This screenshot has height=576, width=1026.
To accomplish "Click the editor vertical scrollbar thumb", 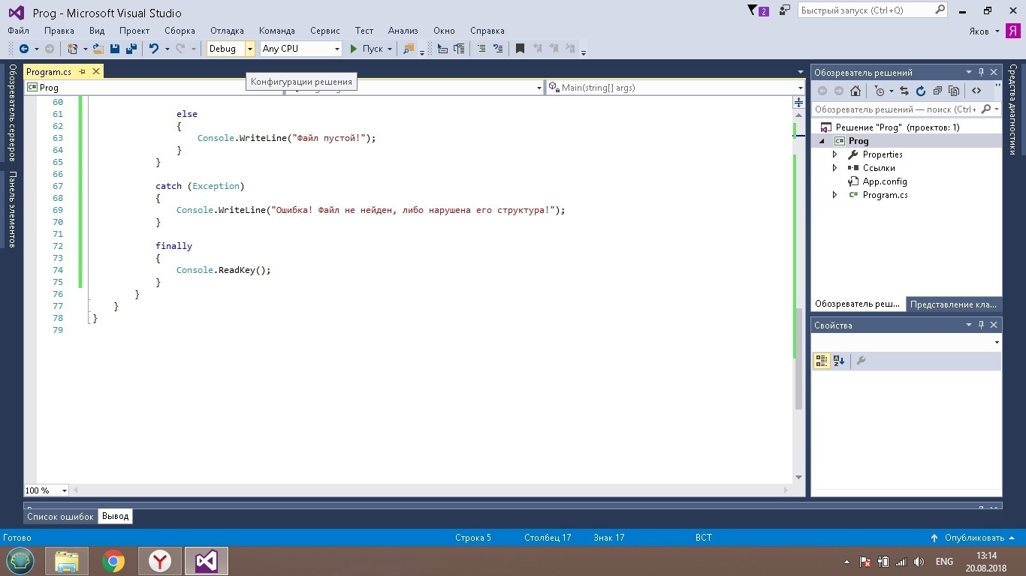I will click(798, 358).
